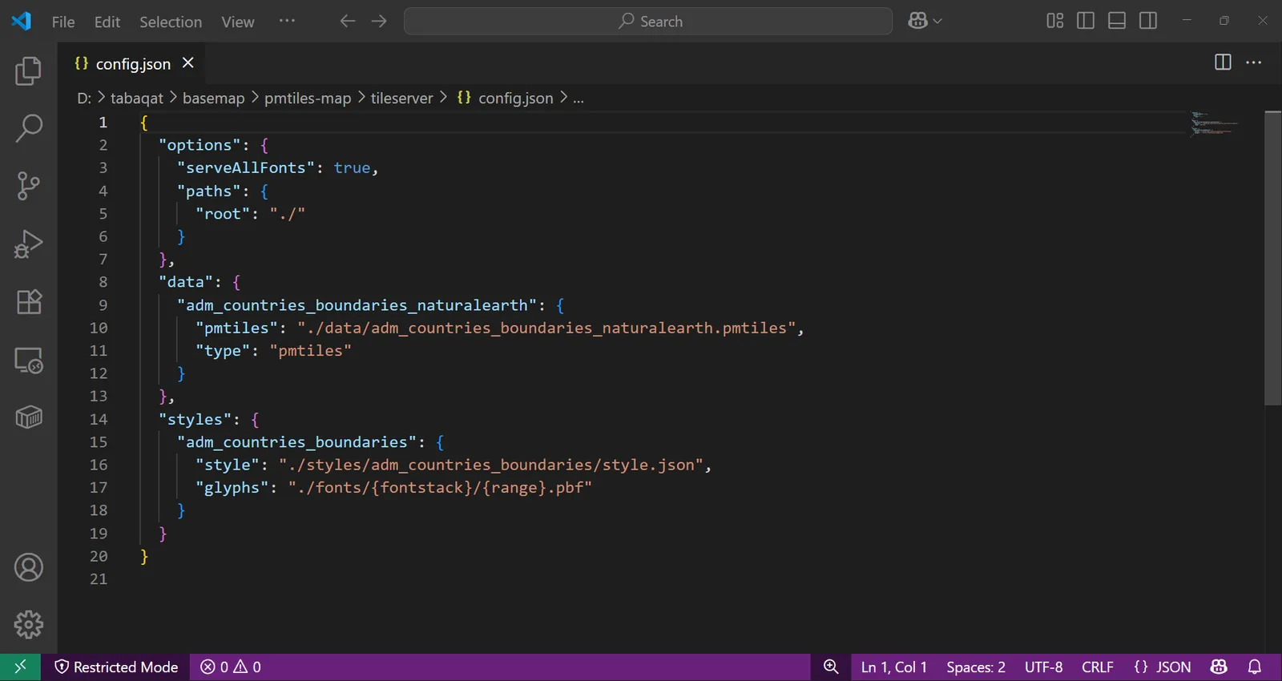Select the basemap breadcrumb folder
Image resolution: width=1282 pixels, height=681 pixels.
pyautogui.click(x=214, y=98)
